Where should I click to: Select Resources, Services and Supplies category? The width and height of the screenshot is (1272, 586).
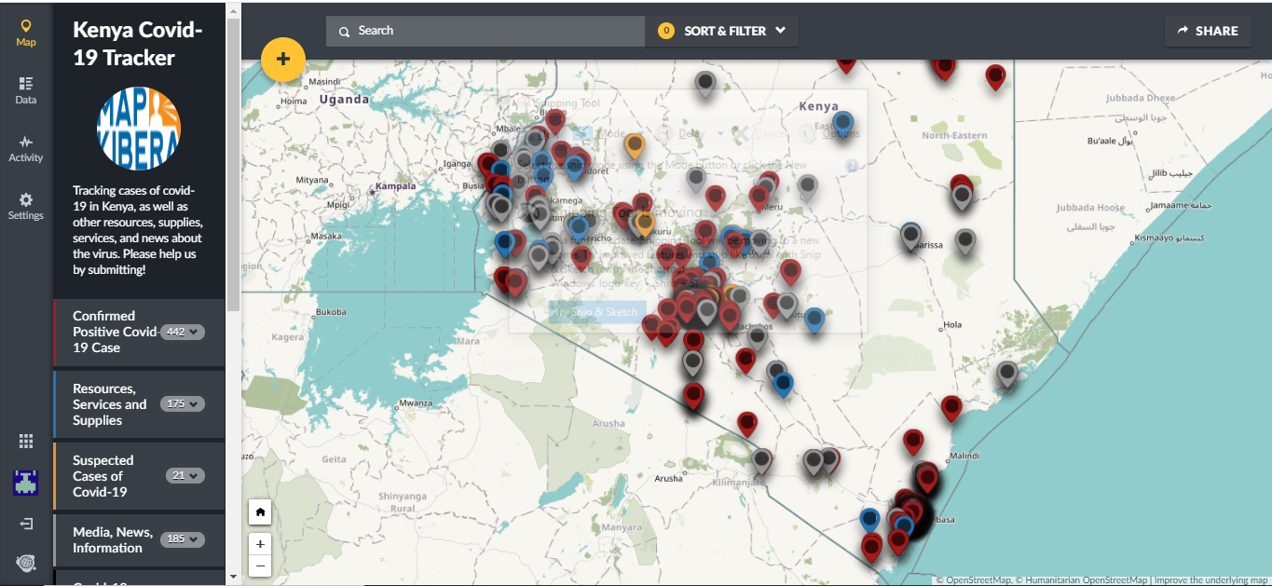pos(139,404)
